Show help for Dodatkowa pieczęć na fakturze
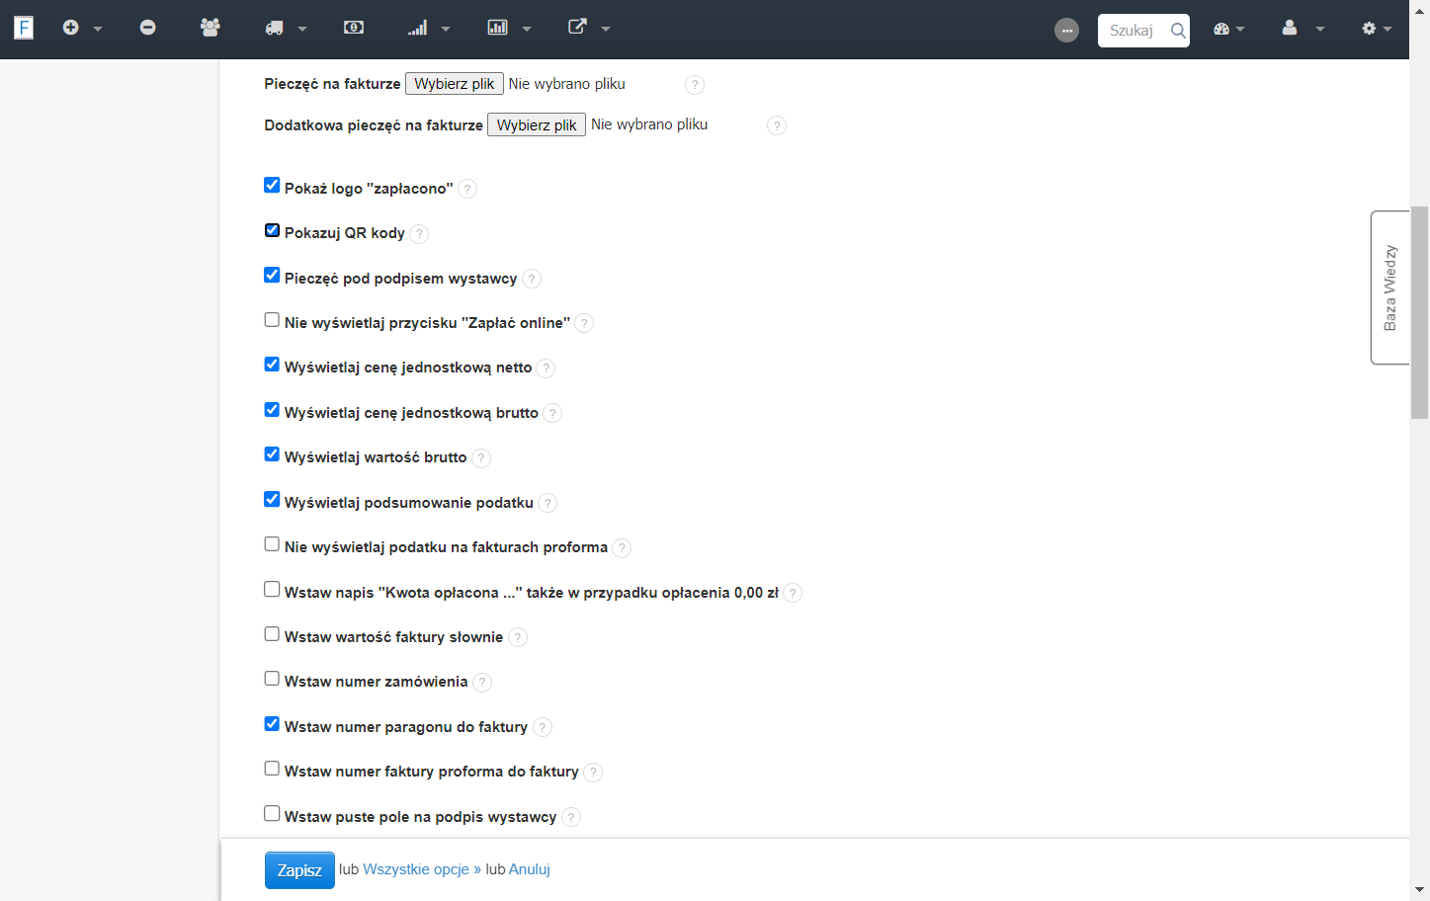The height and width of the screenshot is (901, 1430). click(x=777, y=125)
